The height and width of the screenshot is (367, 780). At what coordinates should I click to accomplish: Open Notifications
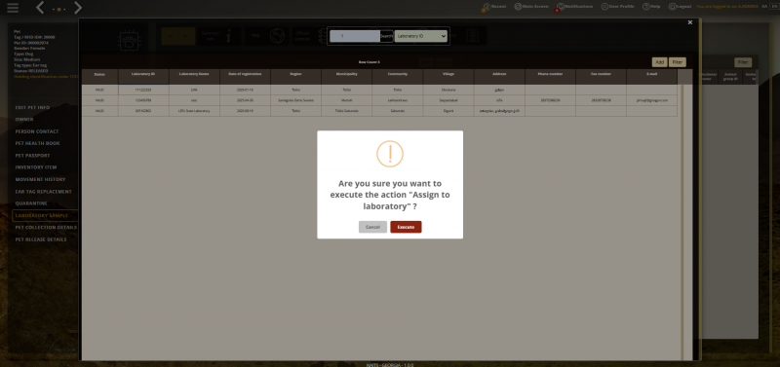[575, 7]
